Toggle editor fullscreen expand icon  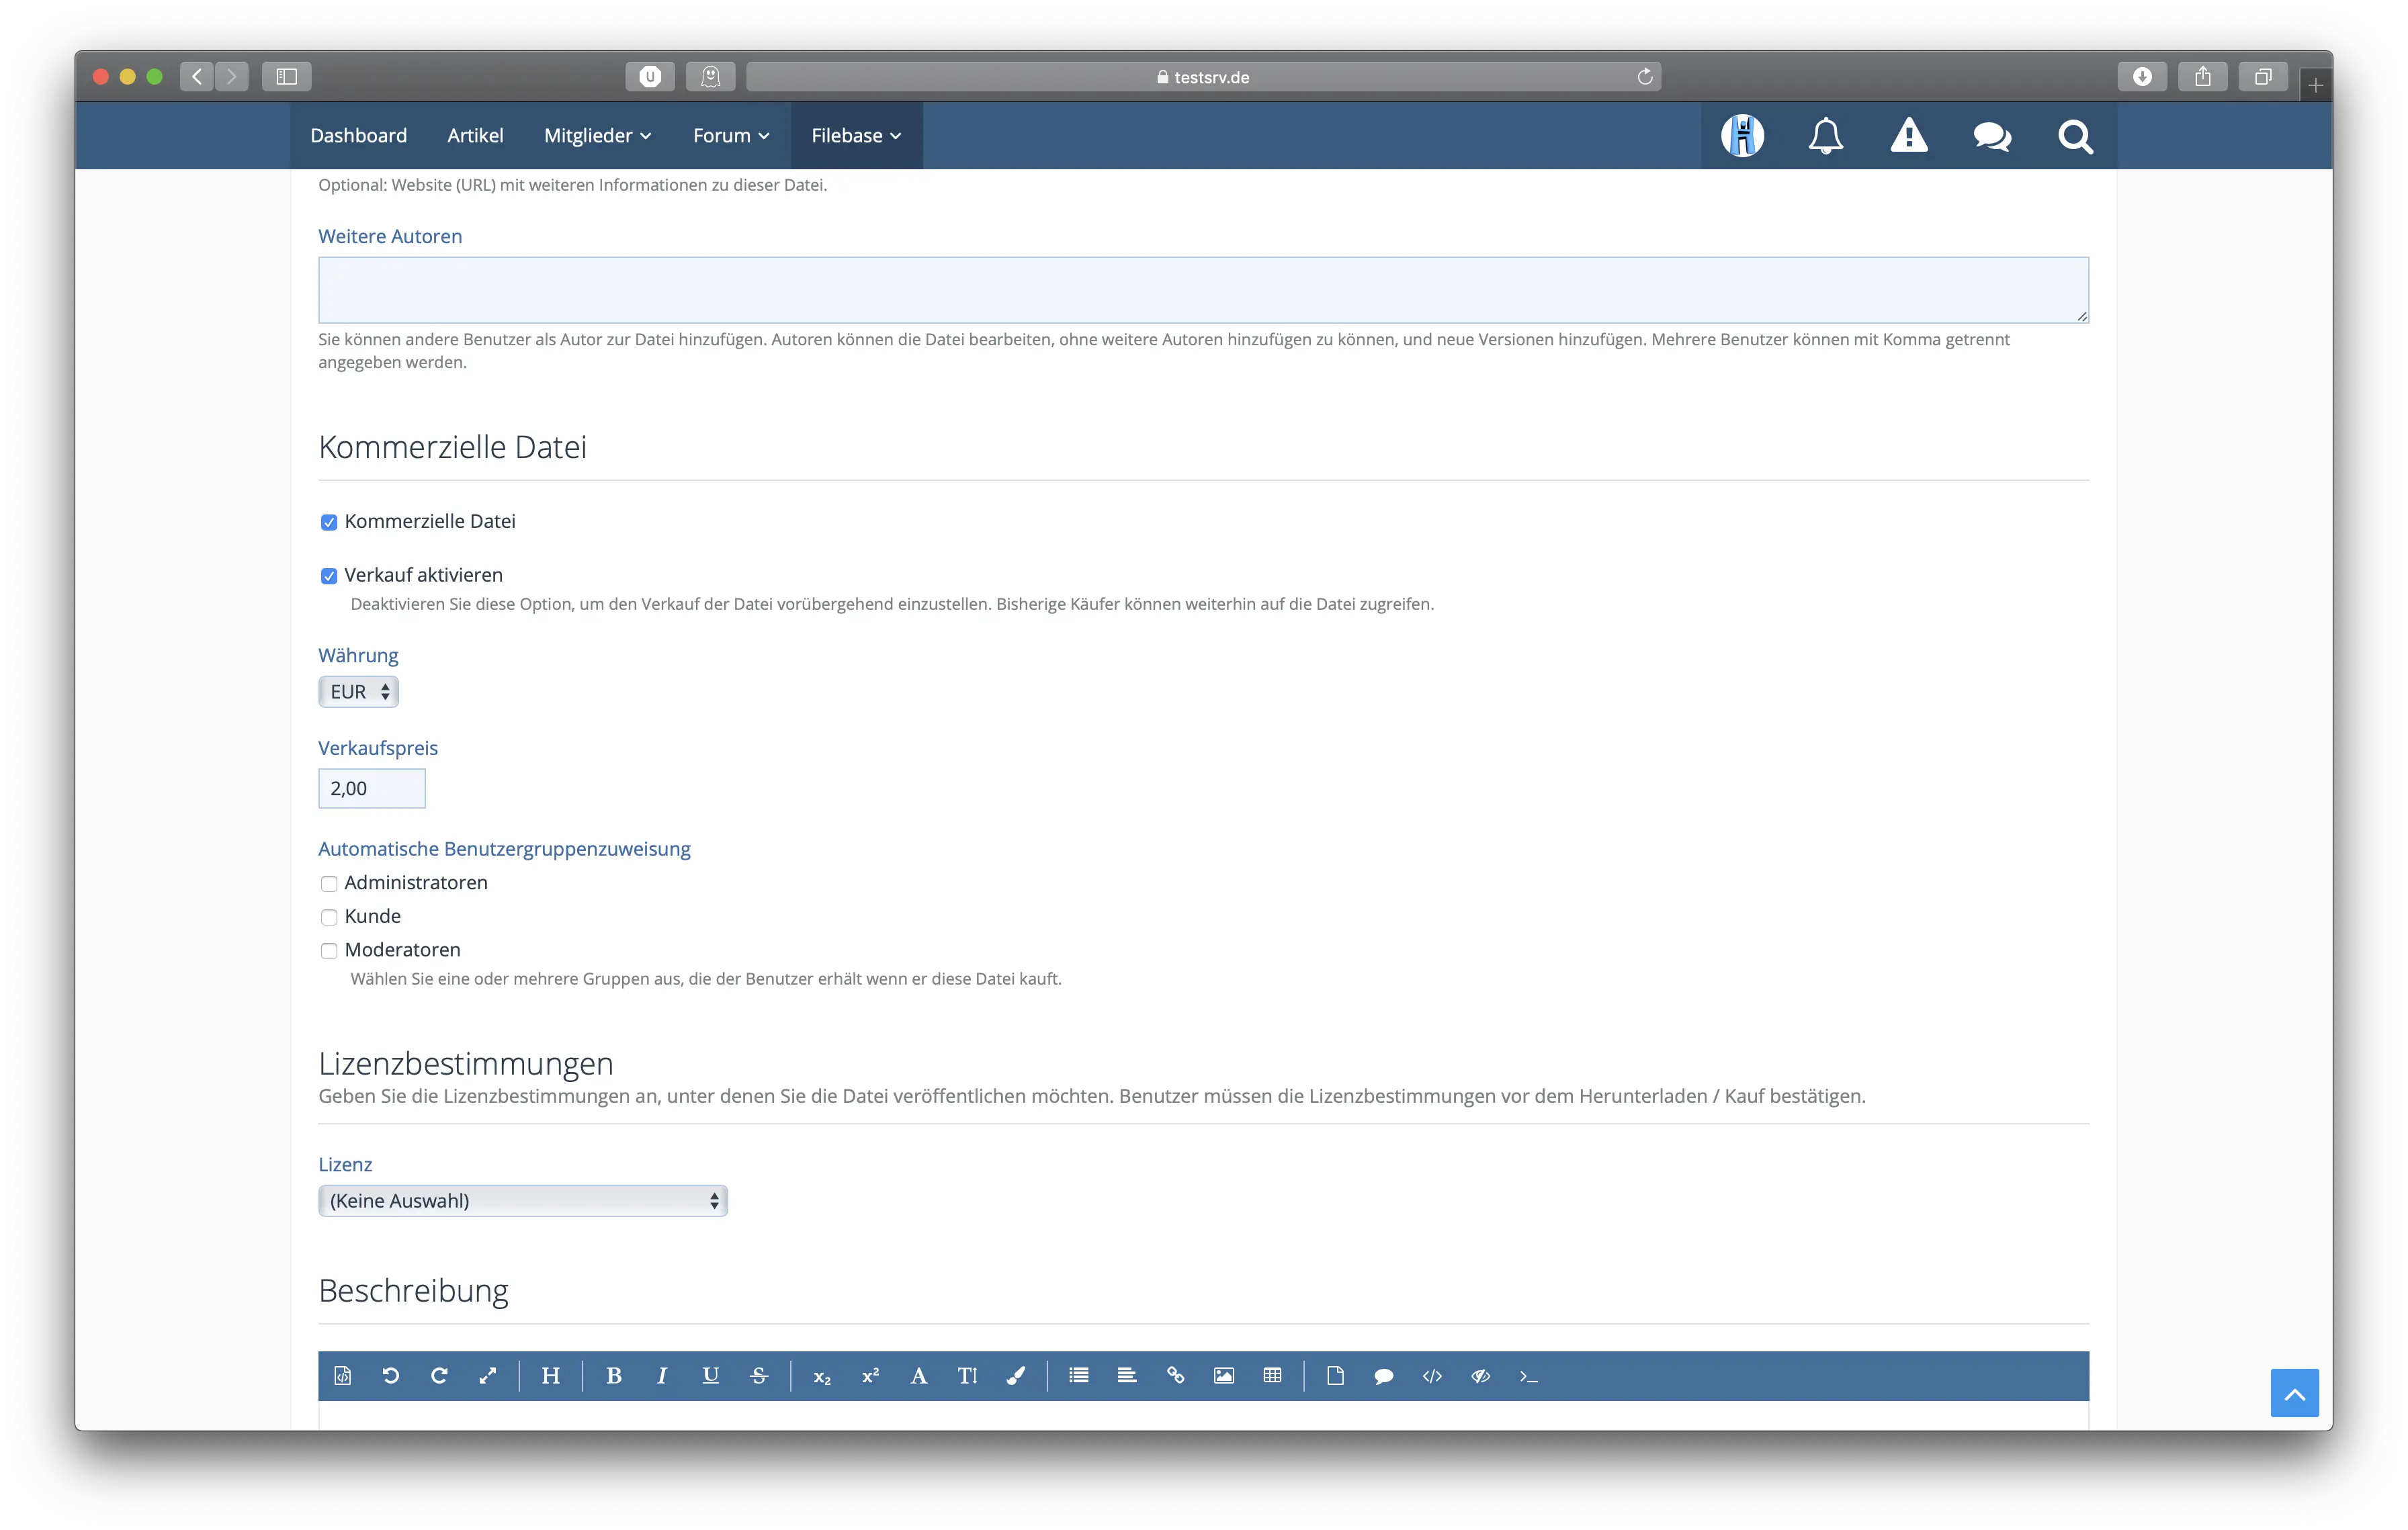[x=488, y=1376]
